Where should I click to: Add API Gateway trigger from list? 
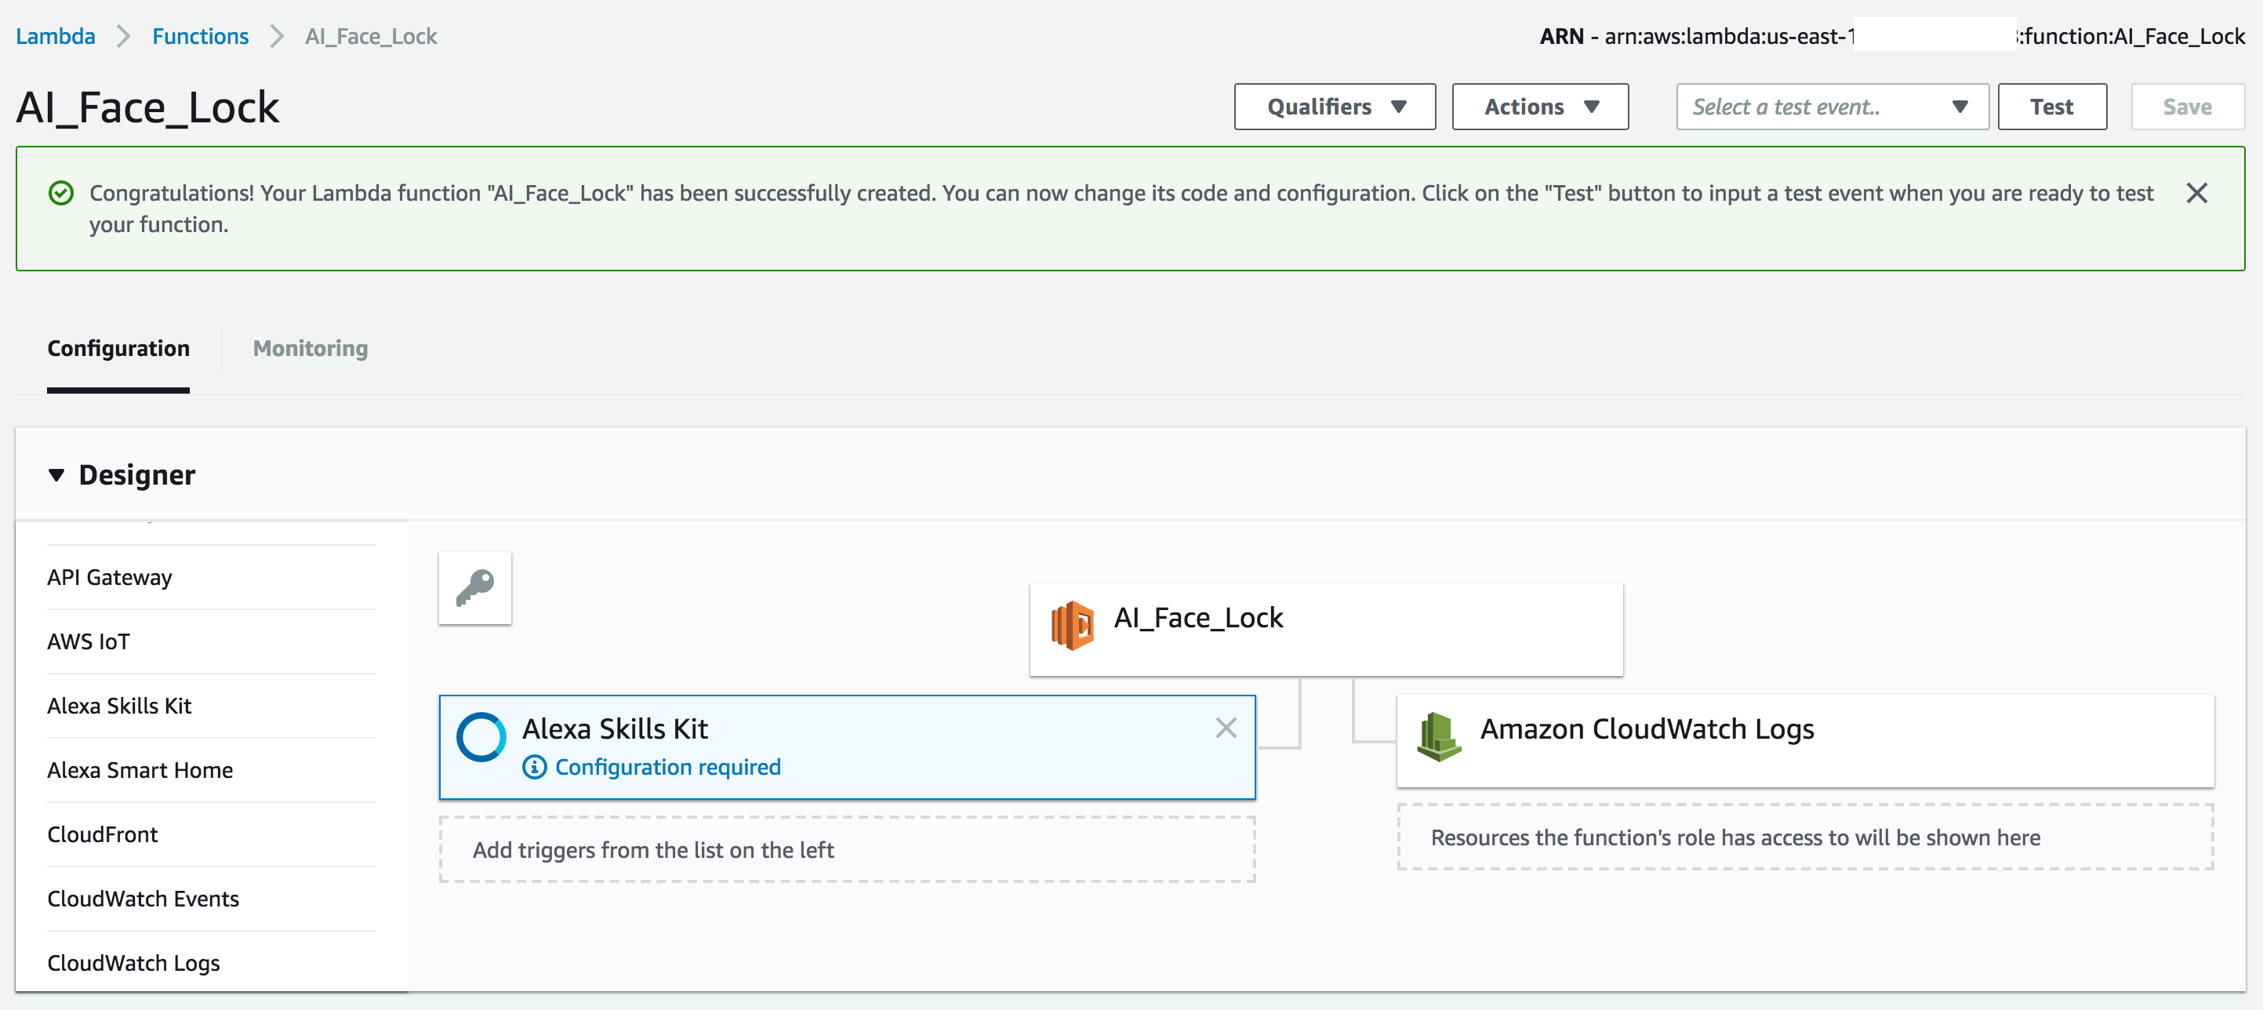point(212,577)
